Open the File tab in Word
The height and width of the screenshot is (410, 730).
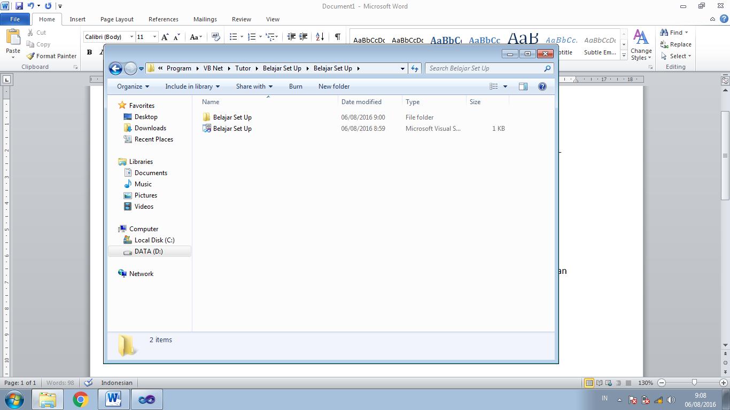point(15,19)
